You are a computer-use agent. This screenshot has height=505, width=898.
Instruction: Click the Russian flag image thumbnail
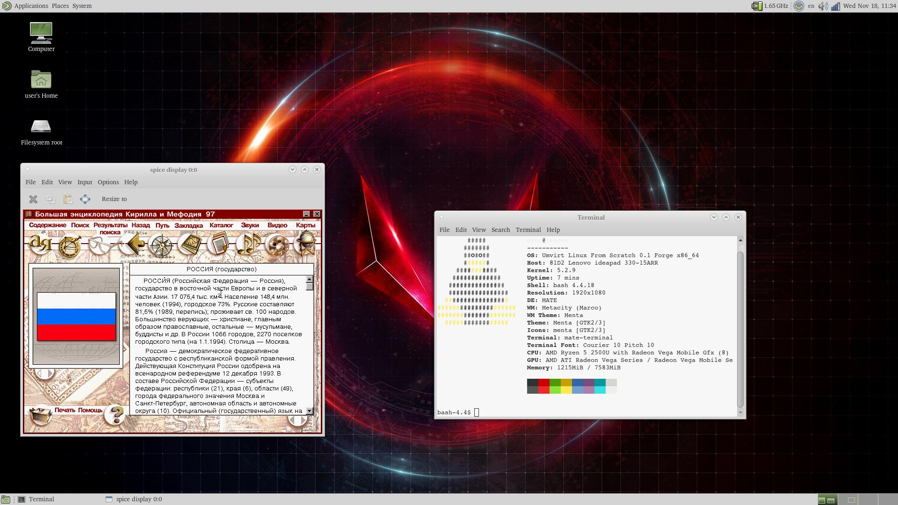(x=76, y=317)
